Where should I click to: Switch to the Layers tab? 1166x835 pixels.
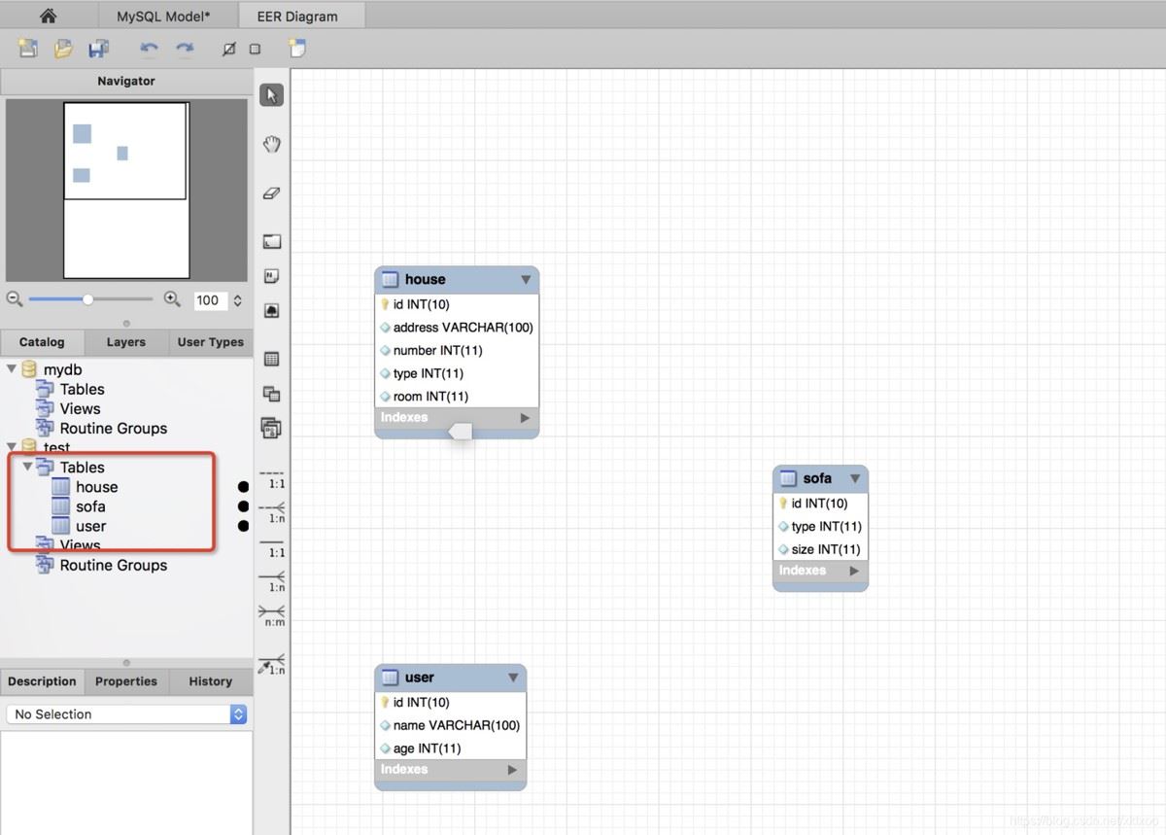coord(126,342)
